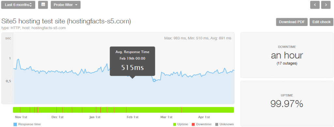Expand the Probe filter dropdown

click(66, 5)
